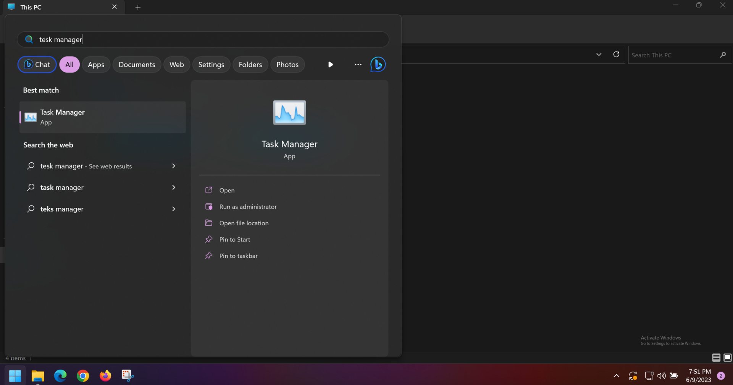Launch Firefox from the taskbar
733x385 pixels.
coord(105,375)
